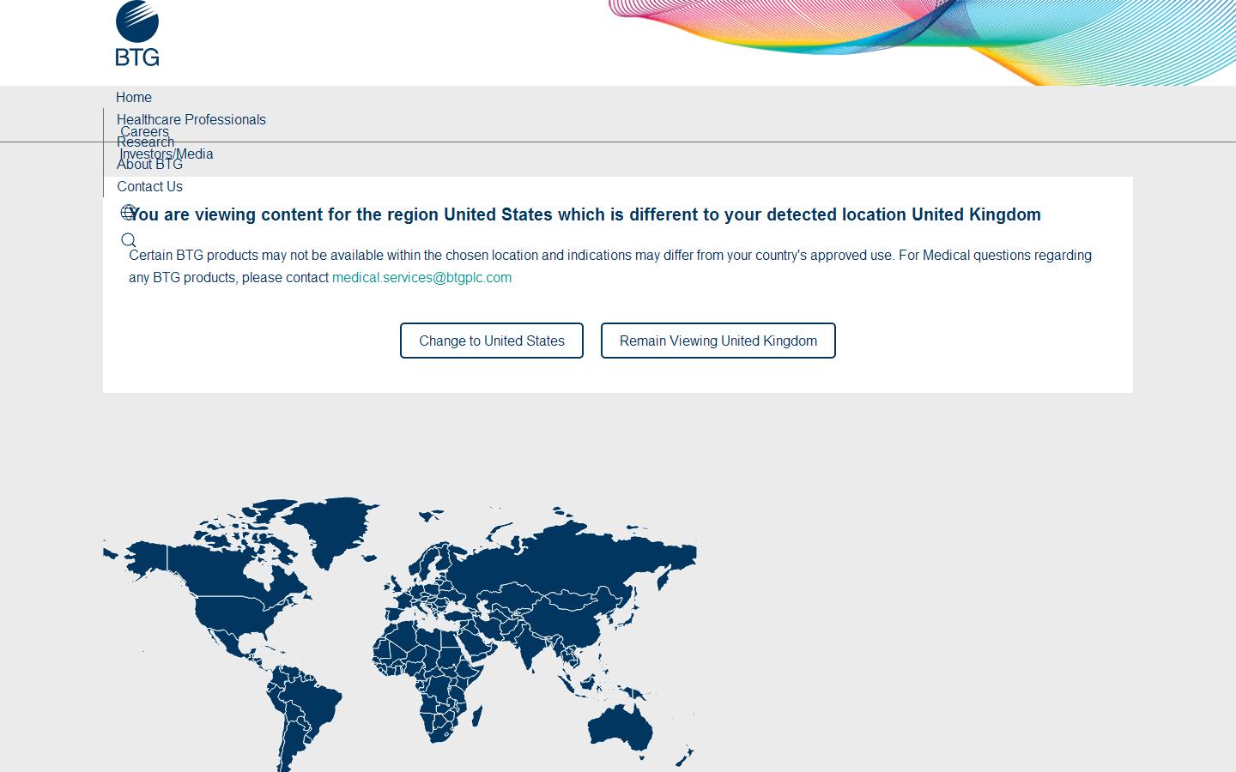
Task: Open the globe region selector icon
Action: [129, 212]
